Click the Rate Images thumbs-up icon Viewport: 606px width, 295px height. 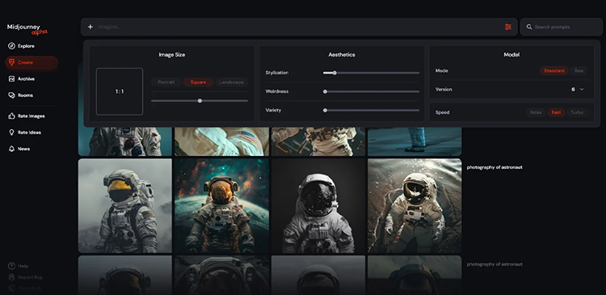coord(11,116)
